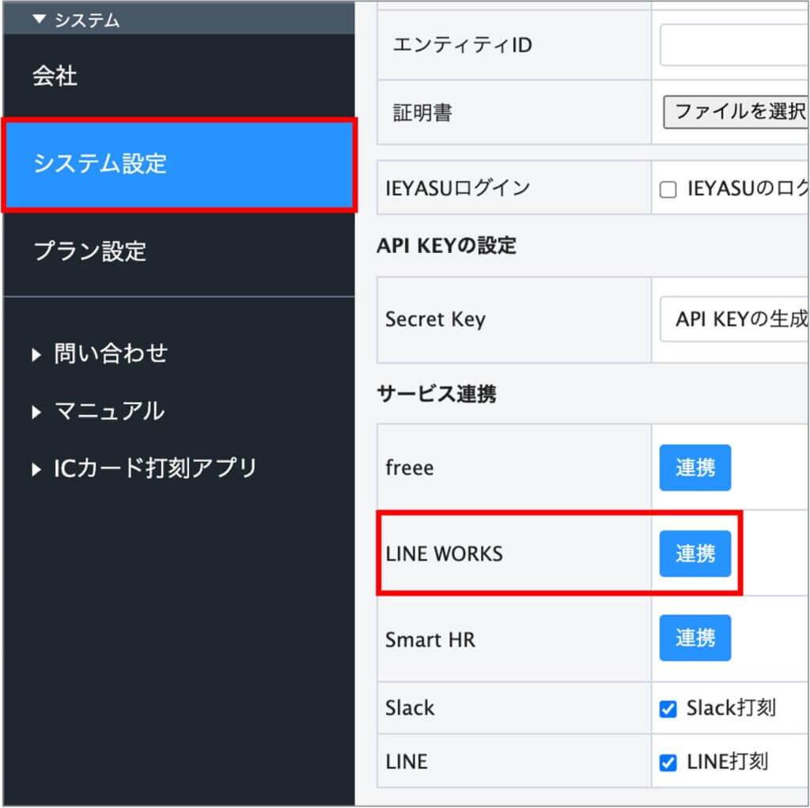The width and height of the screenshot is (810, 808).
Task: Expand the 問い合わせ section
Action: point(111,353)
